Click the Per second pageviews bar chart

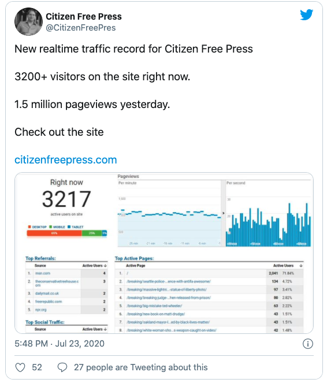[268, 214]
